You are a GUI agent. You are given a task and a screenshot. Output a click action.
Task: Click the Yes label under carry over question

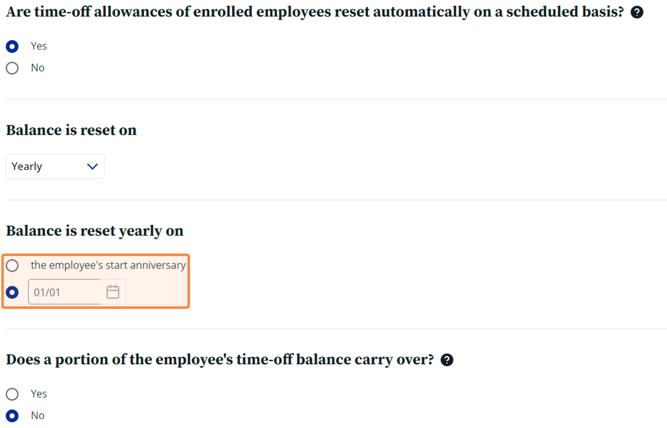pos(39,394)
